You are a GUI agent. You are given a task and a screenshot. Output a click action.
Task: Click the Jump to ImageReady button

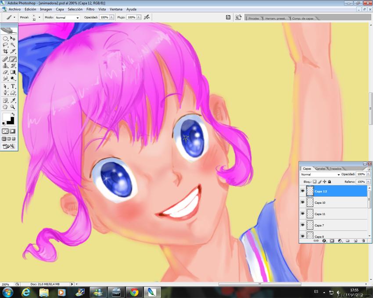coord(9,146)
